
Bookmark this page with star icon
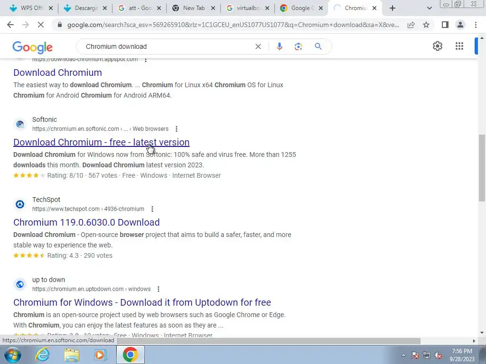(x=426, y=25)
